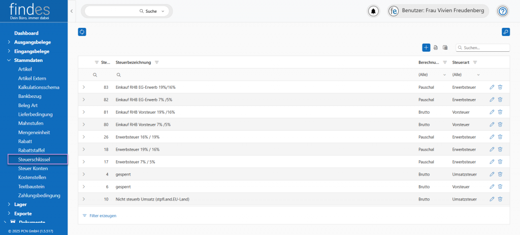Expand the Lager menu section
This screenshot has width=520, height=235.
tap(20, 204)
